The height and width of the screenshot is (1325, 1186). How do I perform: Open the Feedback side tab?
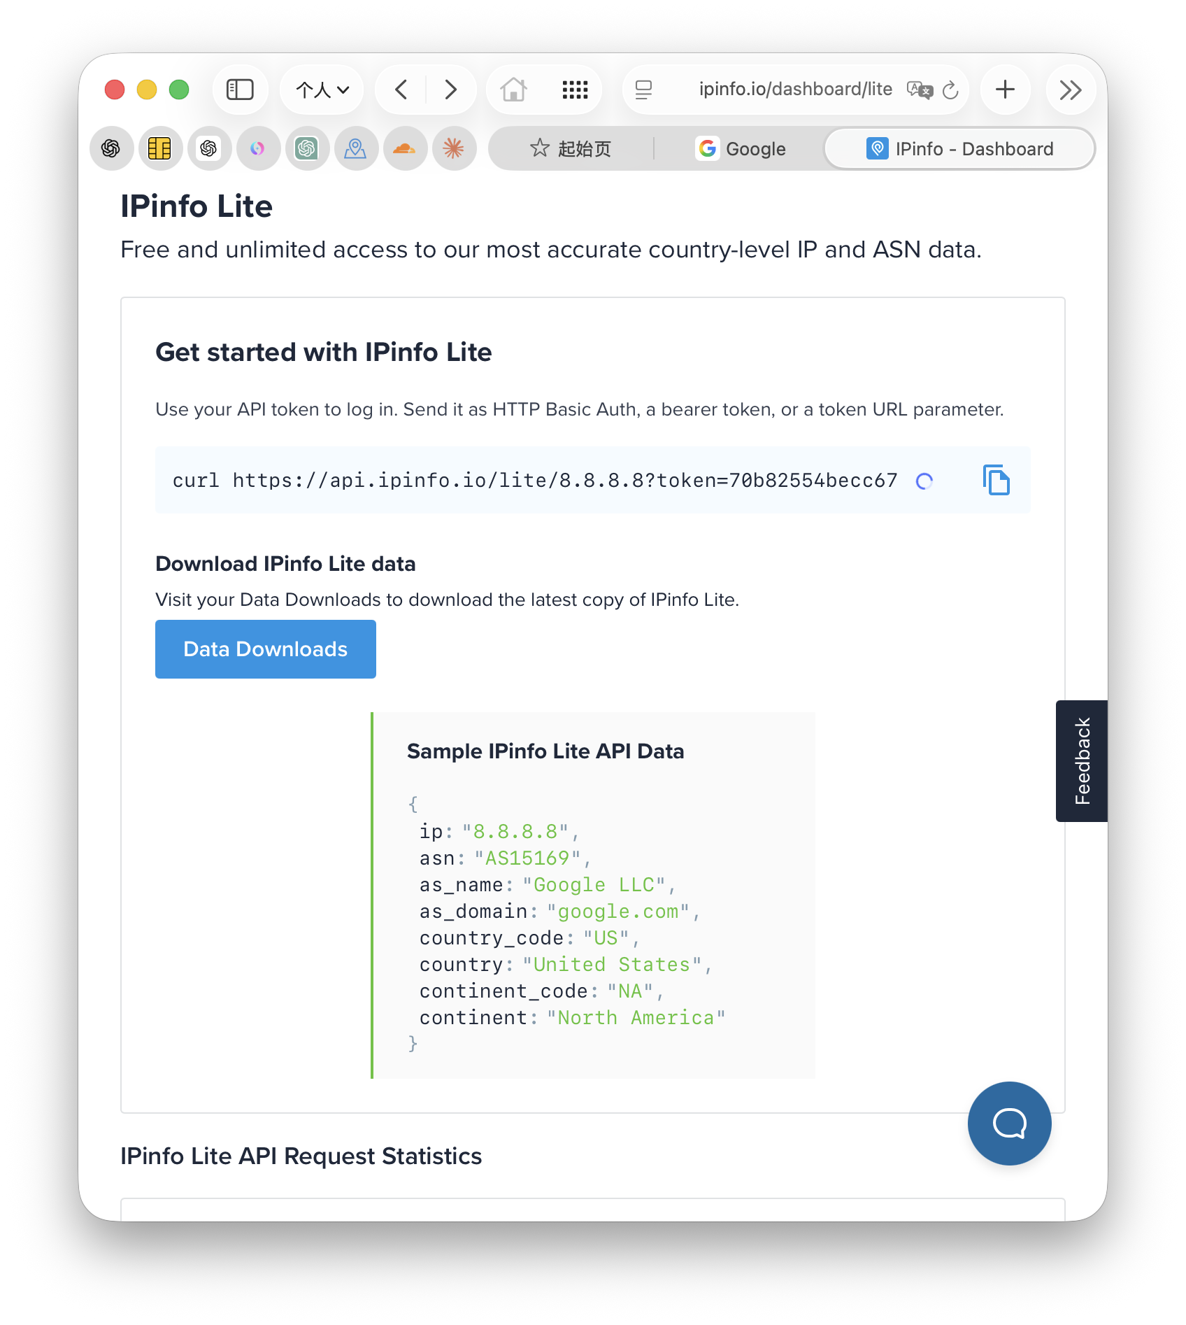coord(1082,761)
